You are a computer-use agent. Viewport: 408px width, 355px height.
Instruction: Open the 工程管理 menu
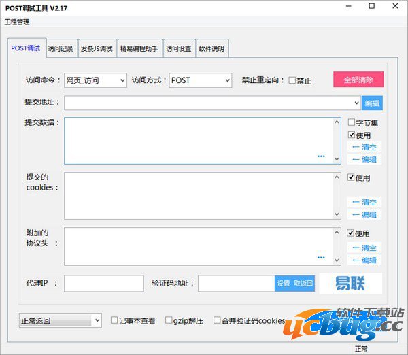[17, 22]
